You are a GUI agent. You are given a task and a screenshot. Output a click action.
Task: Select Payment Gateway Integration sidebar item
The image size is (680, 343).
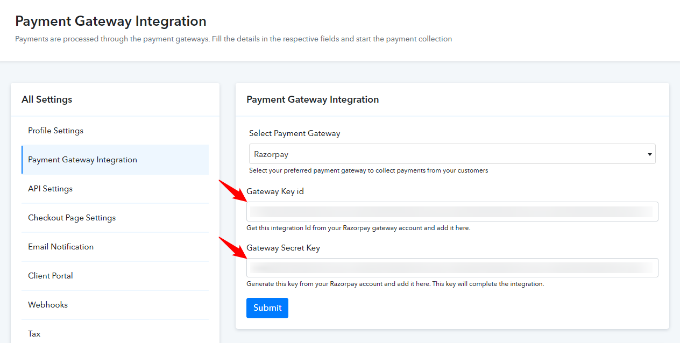pyautogui.click(x=82, y=160)
